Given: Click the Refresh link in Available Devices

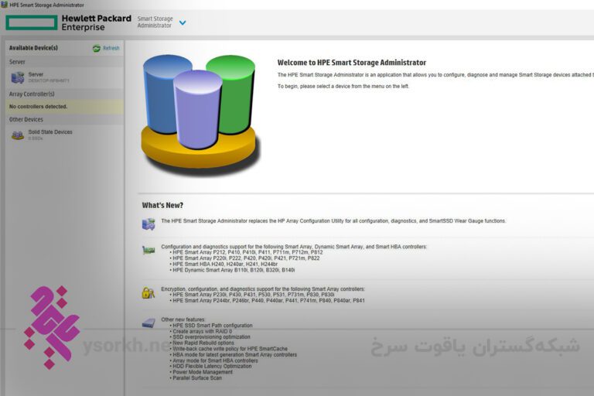Looking at the screenshot, I should point(111,48).
